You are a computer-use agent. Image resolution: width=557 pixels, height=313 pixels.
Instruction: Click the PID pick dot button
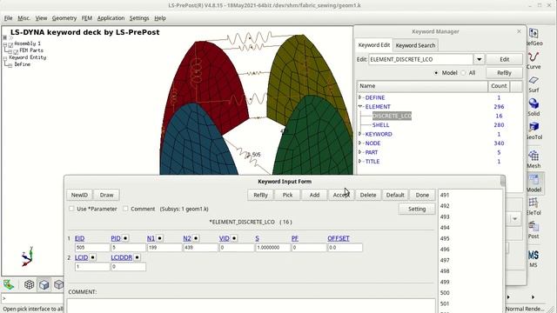click(x=125, y=238)
